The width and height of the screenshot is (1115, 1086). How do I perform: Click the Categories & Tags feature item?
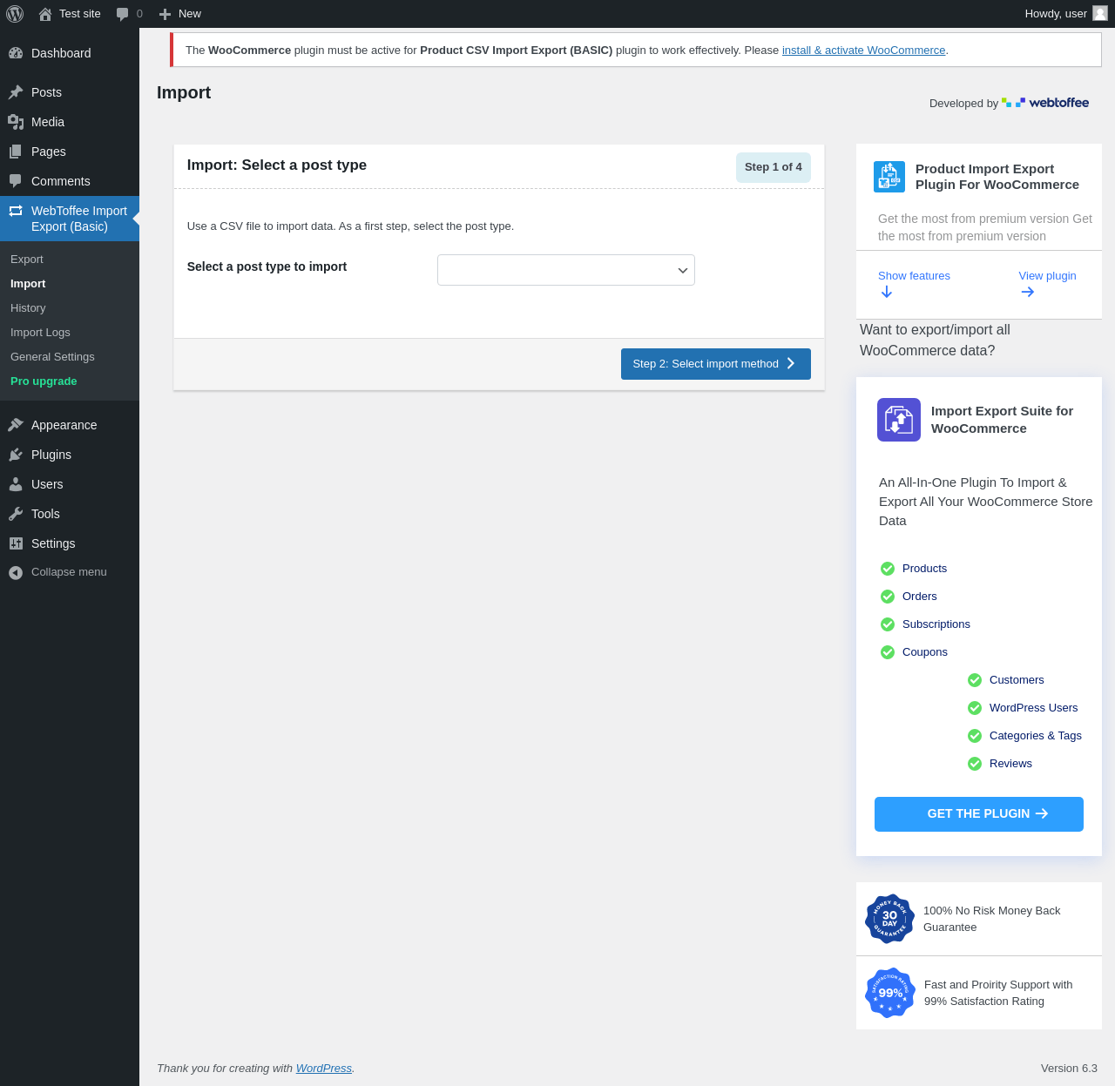click(x=1036, y=736)
